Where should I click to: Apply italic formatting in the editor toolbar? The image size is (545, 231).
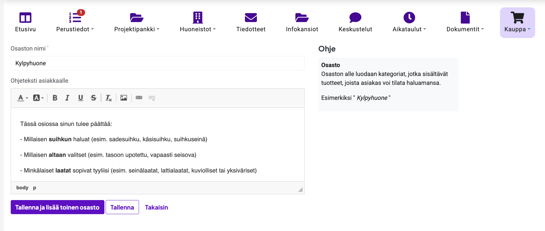tap(67, 98)
